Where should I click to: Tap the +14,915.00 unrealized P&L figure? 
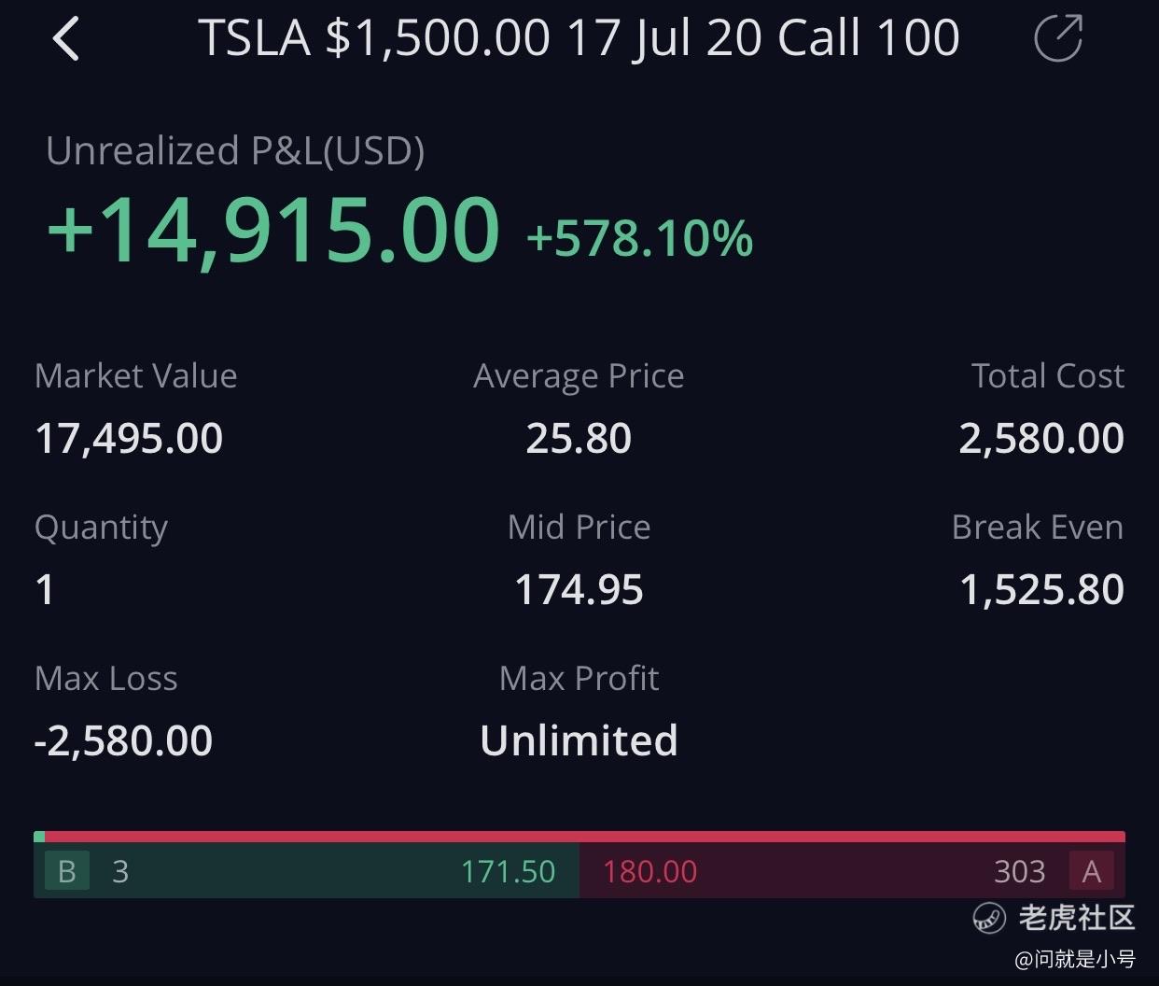pos(273,230)
